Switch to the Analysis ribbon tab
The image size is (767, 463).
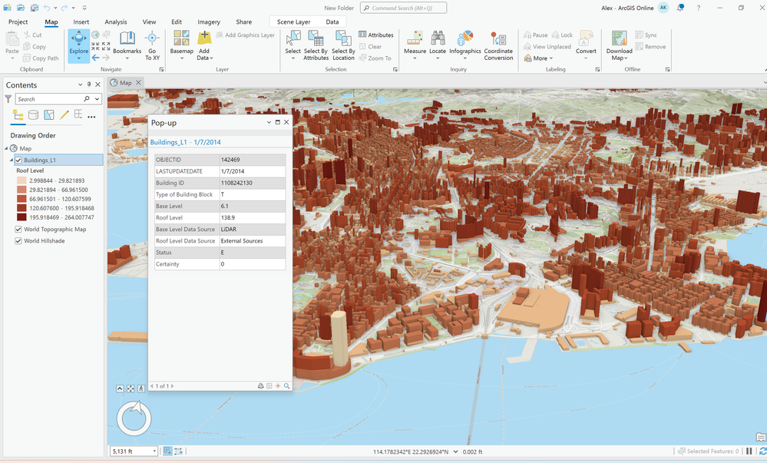[x=115, y=22]
